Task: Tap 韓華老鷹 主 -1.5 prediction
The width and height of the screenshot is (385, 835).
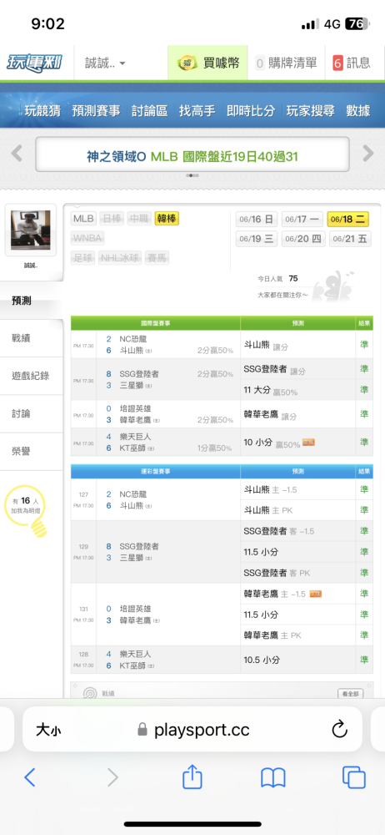Action: point(297,594)
